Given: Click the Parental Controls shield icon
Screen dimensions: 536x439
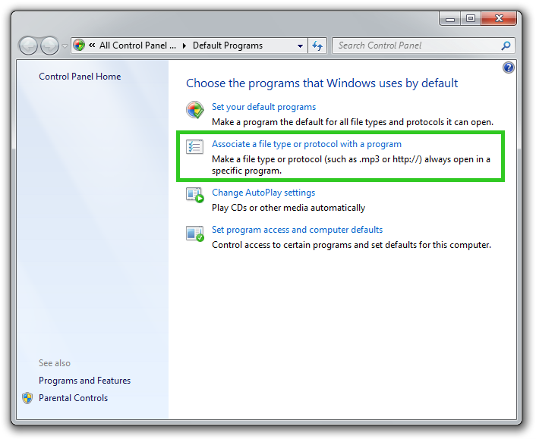Looking at the screenshot, I should coord(27,398).
